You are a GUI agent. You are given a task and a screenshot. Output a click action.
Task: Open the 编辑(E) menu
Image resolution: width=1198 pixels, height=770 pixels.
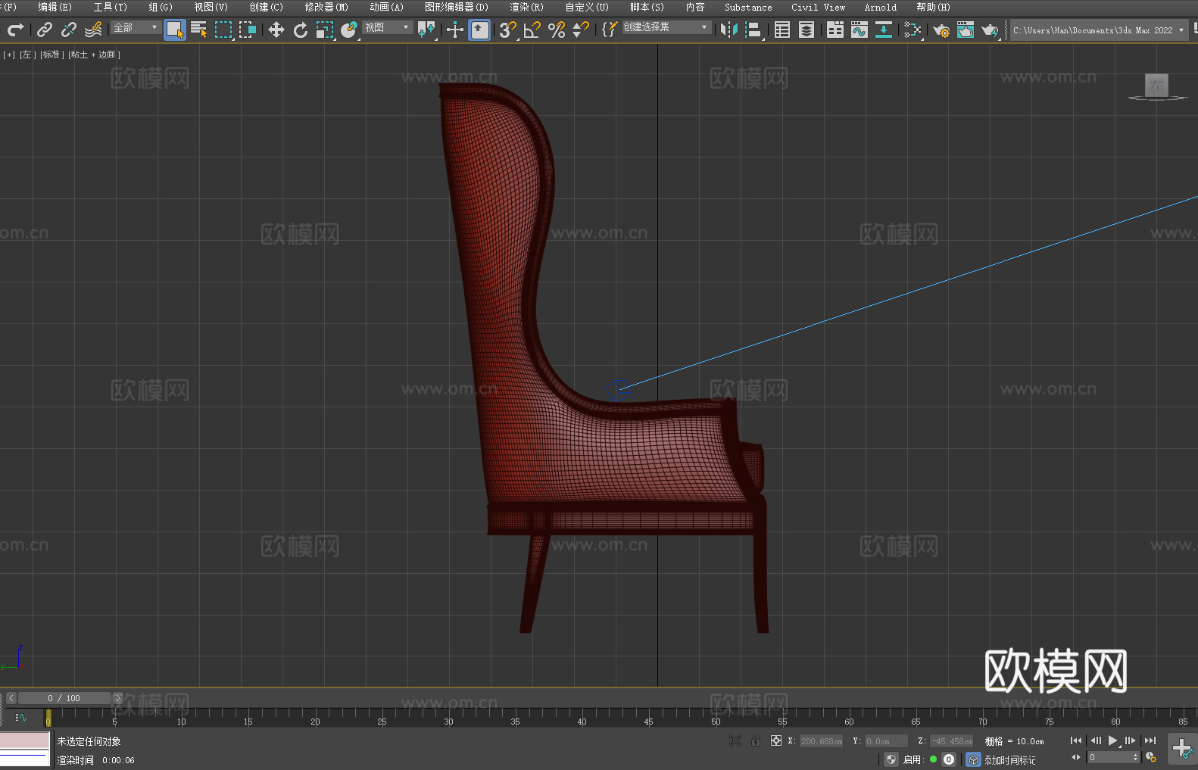(x=55, y=7)
